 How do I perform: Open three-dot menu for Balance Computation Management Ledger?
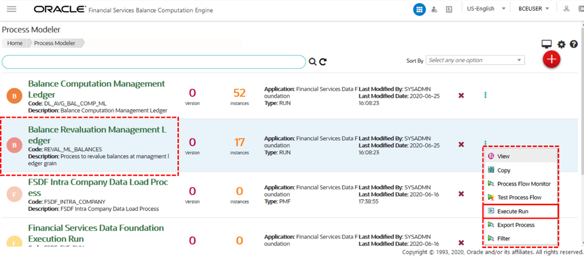[485, 95]
